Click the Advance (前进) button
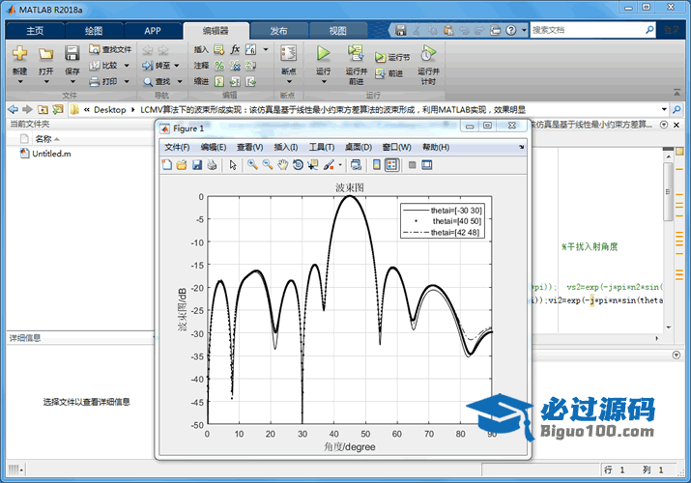The image size is (691, 483). pos(389,73)
